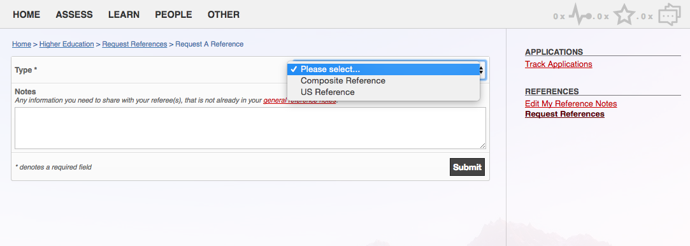
Task: Open the Edit My Reference Notes link
Action: click(571, 104)
